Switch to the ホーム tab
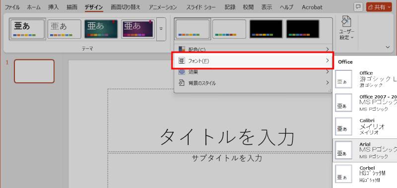This screenshot has height=188, width=397. coord(33,7)
